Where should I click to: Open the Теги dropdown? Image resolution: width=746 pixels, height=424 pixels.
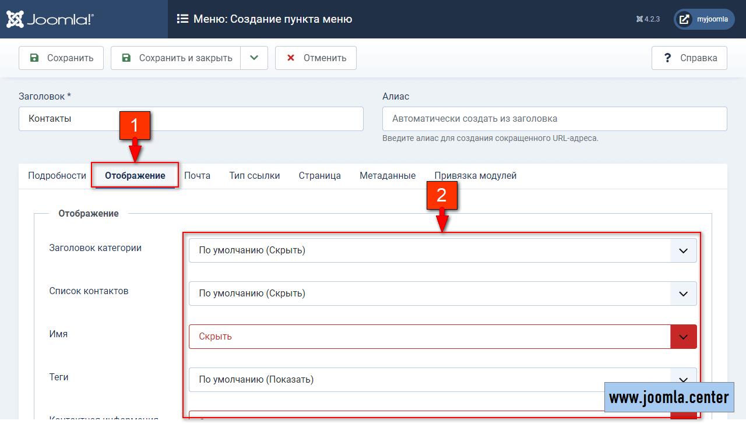(x=442, y=380)
